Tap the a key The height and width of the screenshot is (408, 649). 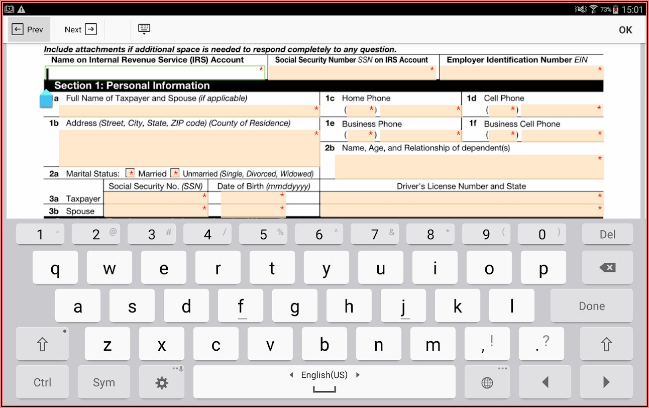click(78, 306)
